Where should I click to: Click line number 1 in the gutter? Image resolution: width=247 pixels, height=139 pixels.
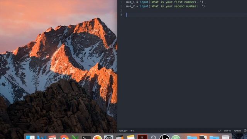coord(121,2)
